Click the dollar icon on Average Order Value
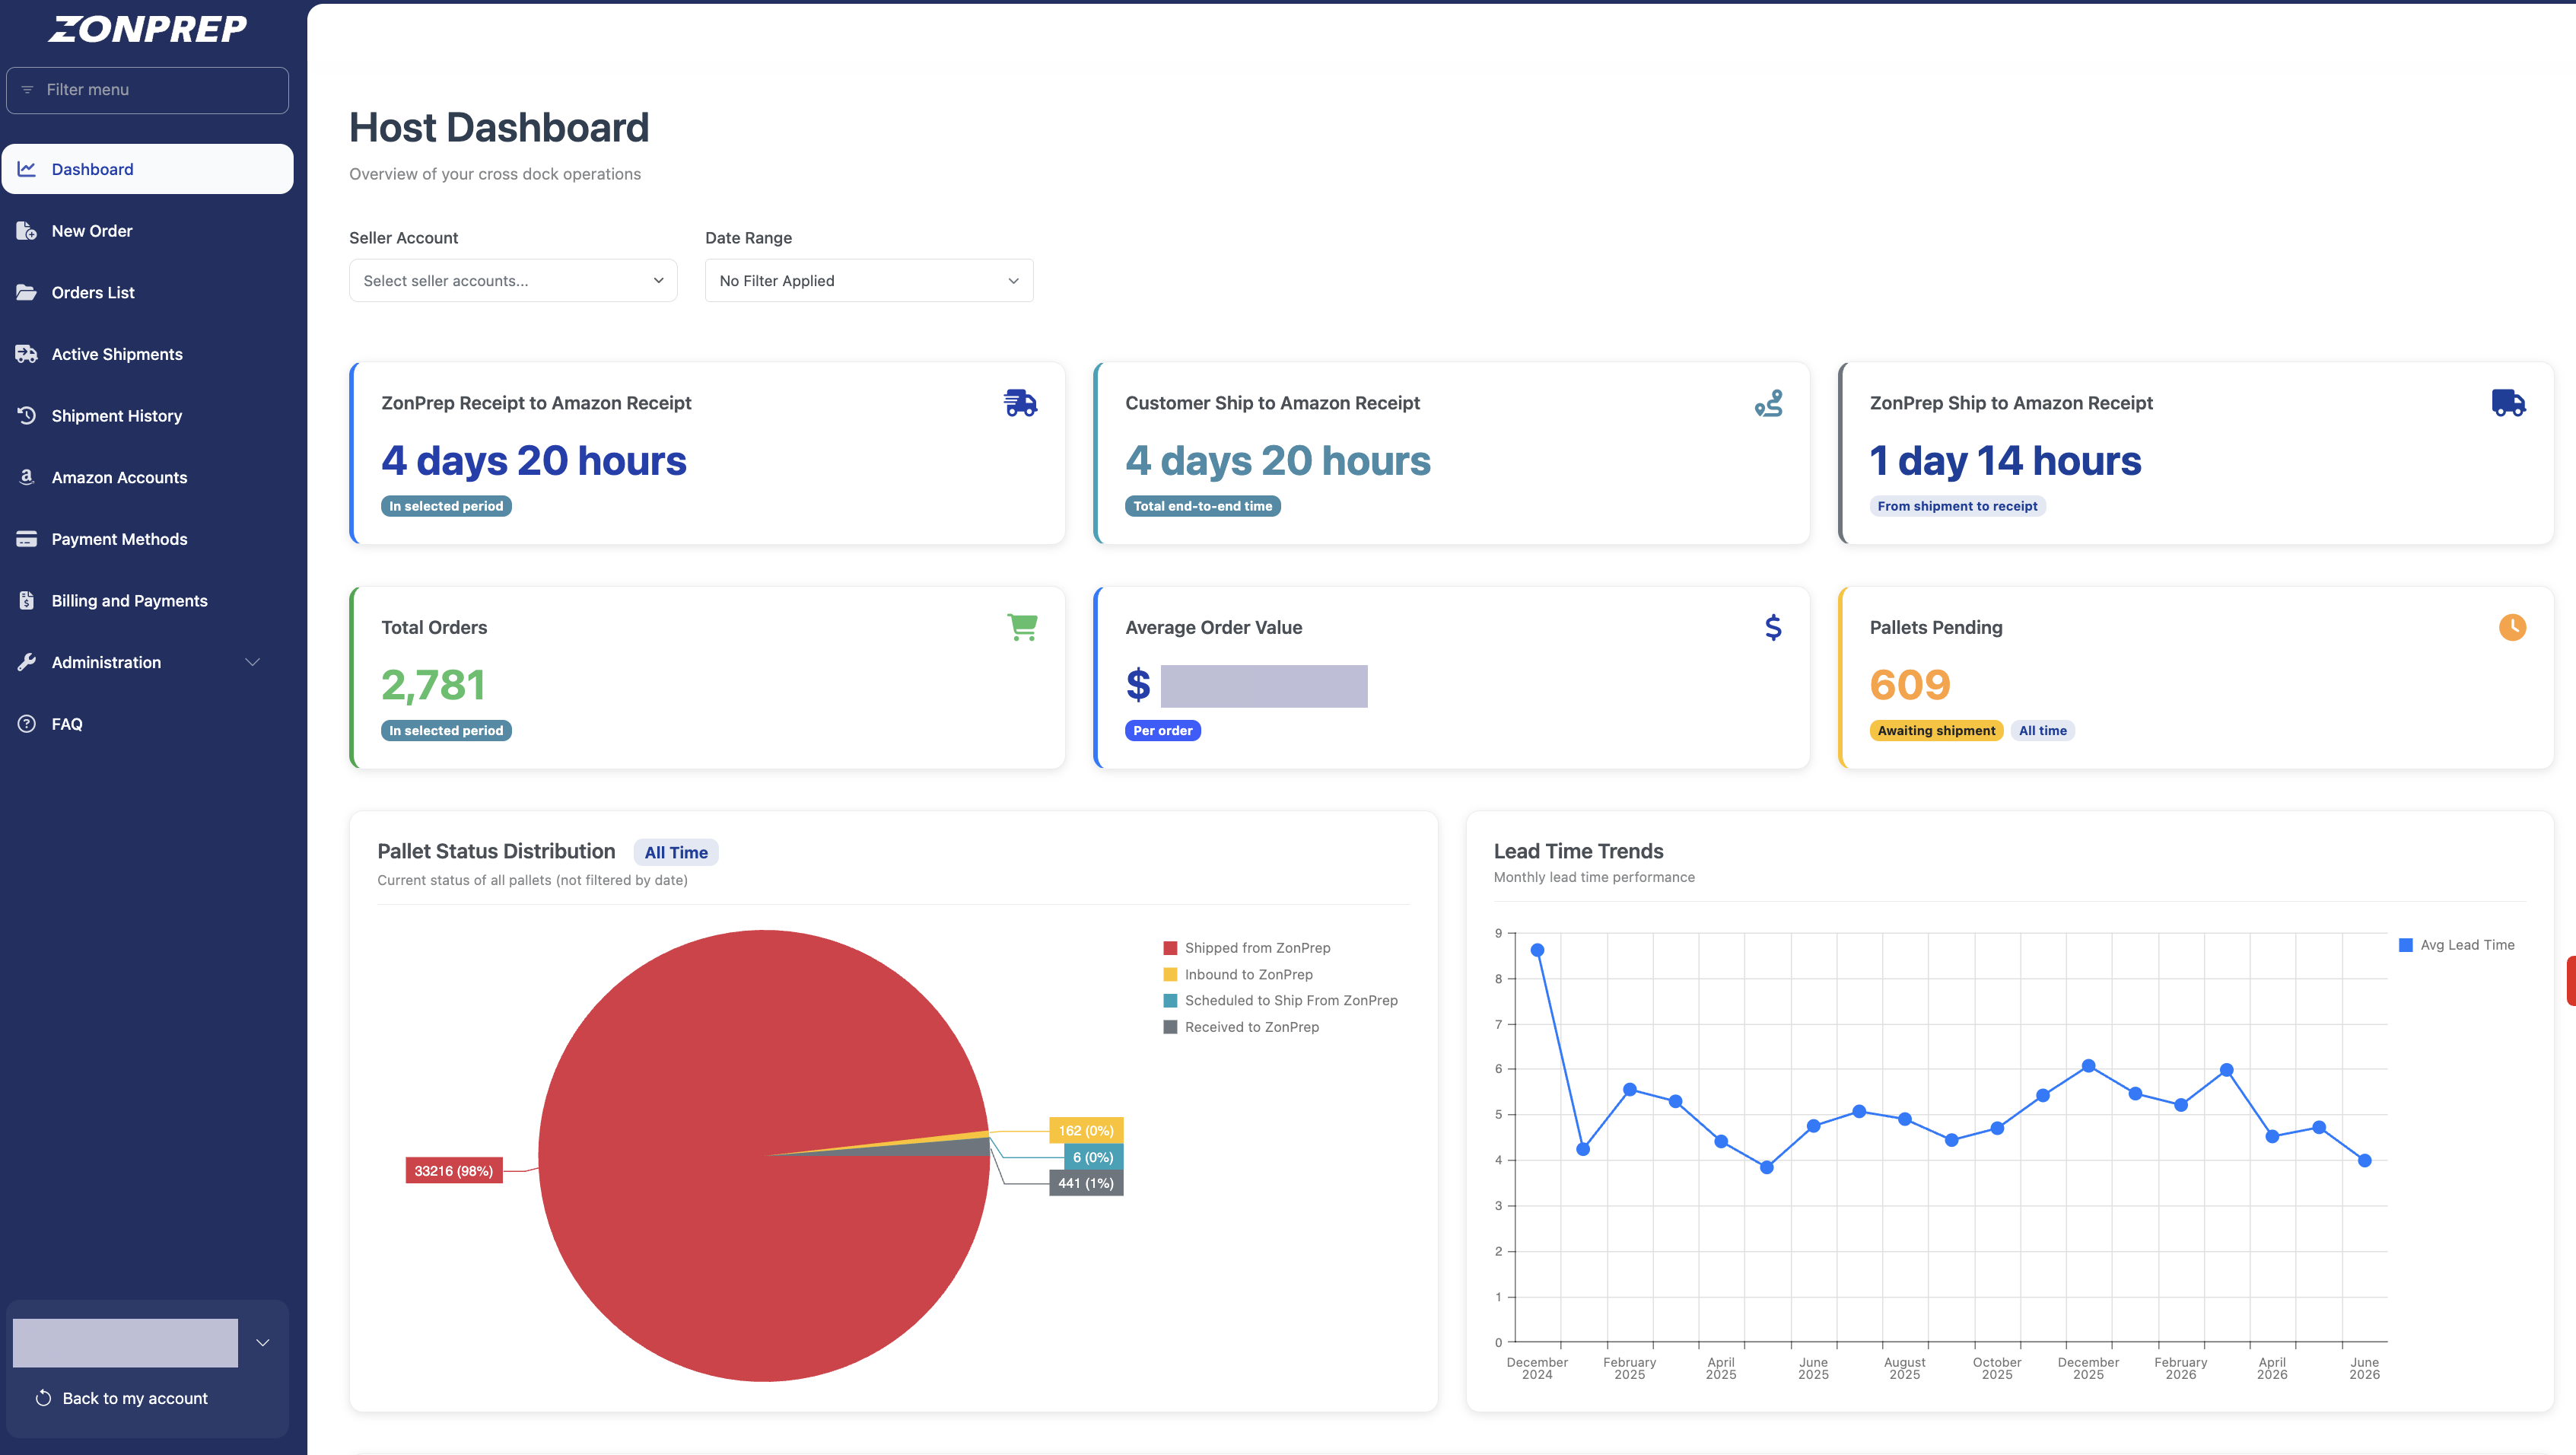This screenshot has height=1455, width=2576. coord(1773,627)
